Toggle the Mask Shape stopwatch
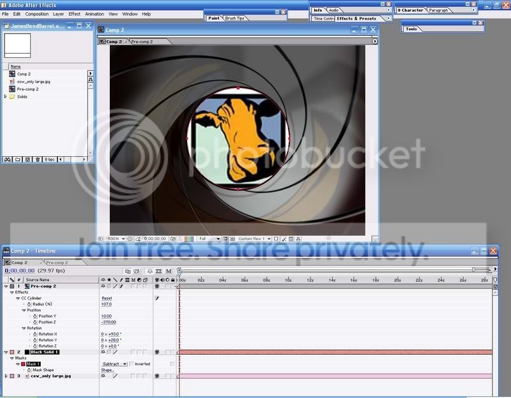 pos(29,371)
